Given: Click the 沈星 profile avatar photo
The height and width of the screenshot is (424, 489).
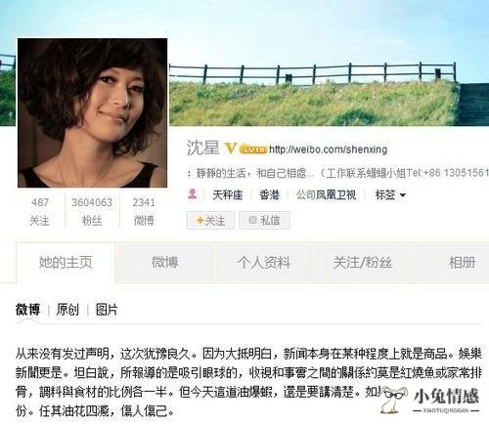Looking at the screenshot, I should 92,112.
